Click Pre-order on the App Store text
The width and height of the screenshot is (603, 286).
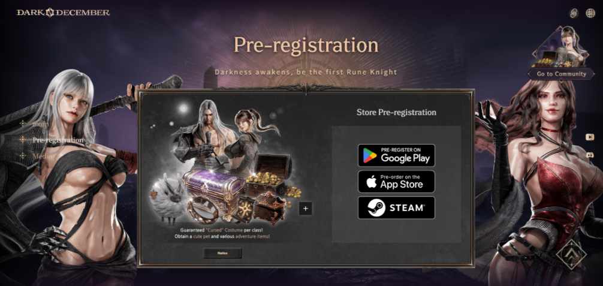(402, 182)
